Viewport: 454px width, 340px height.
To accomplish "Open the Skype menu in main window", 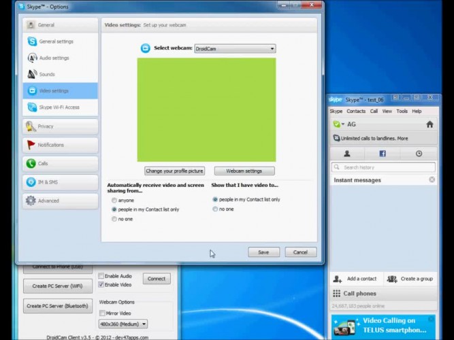I will tap(336, 111).
